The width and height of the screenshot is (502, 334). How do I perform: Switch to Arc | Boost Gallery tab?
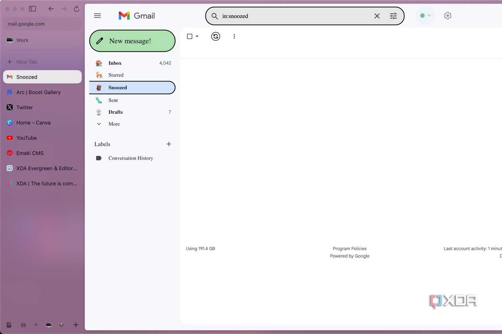point(42,92)
